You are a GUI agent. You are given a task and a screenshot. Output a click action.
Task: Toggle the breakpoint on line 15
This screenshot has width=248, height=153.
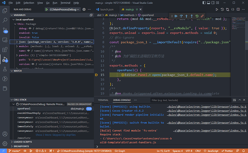(97, 75)
